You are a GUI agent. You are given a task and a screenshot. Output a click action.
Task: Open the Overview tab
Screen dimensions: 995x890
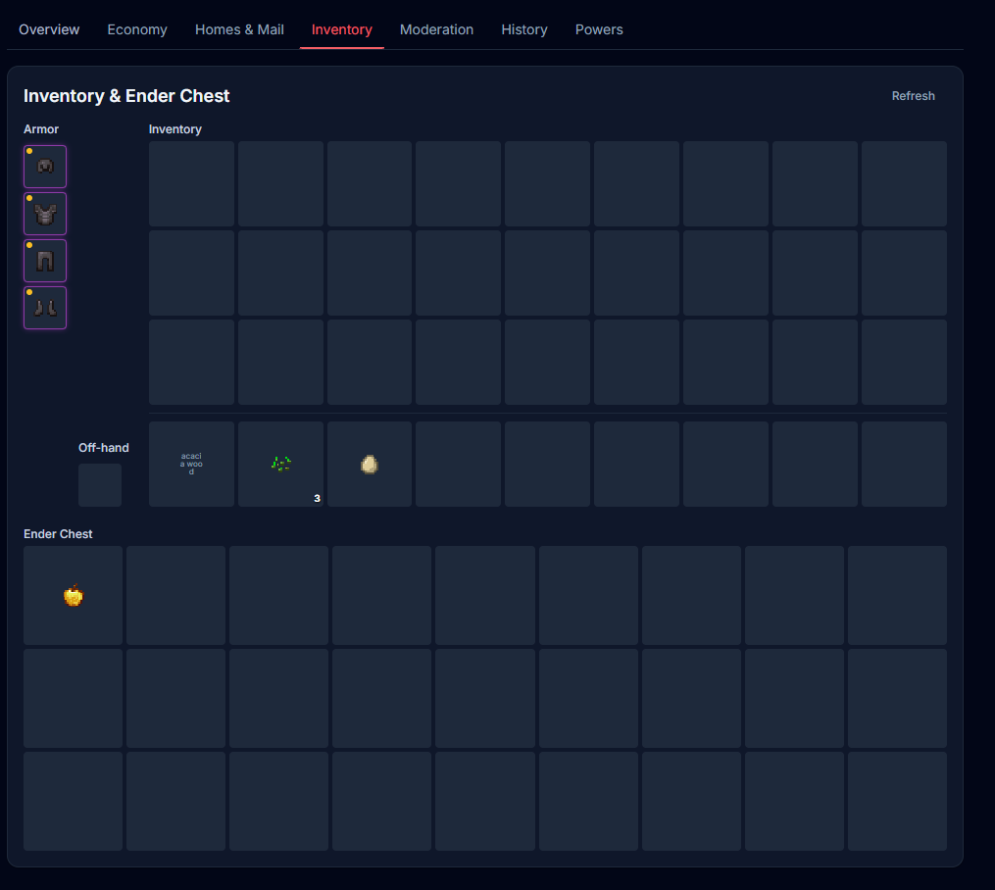(49, 29)
